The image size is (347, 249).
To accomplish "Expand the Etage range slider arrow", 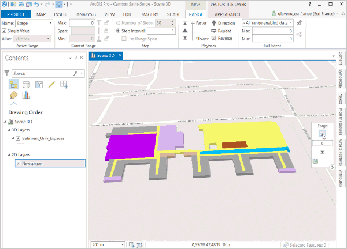I will pyautogui.click(x=332, y=167).
